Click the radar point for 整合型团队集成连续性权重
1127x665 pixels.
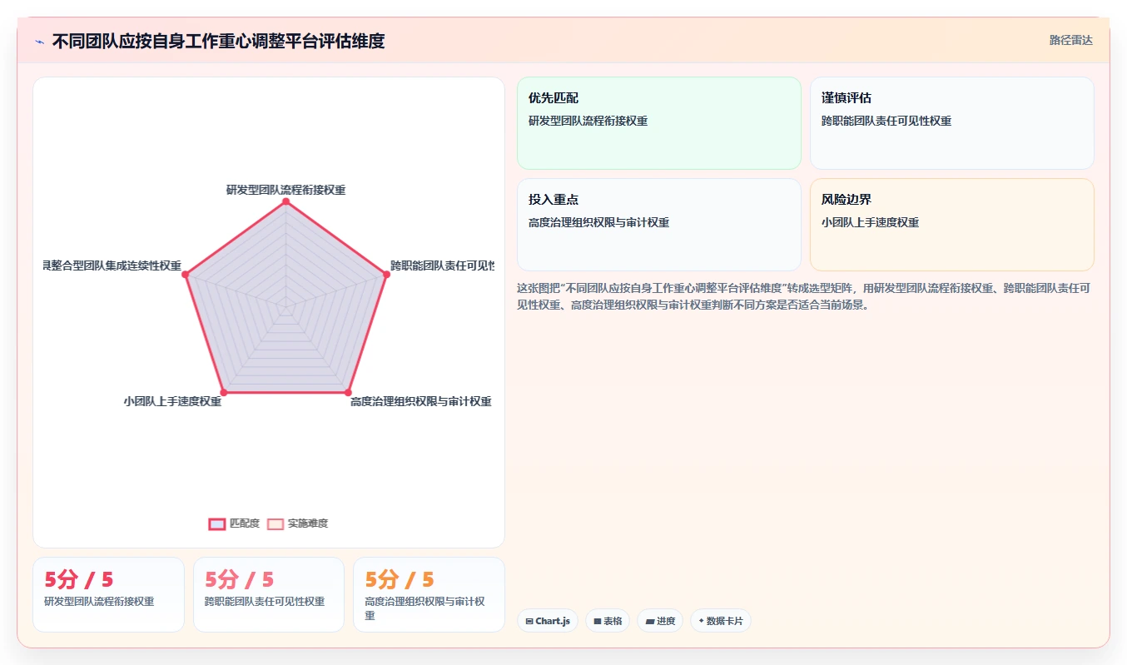click(x=186, y=274)
